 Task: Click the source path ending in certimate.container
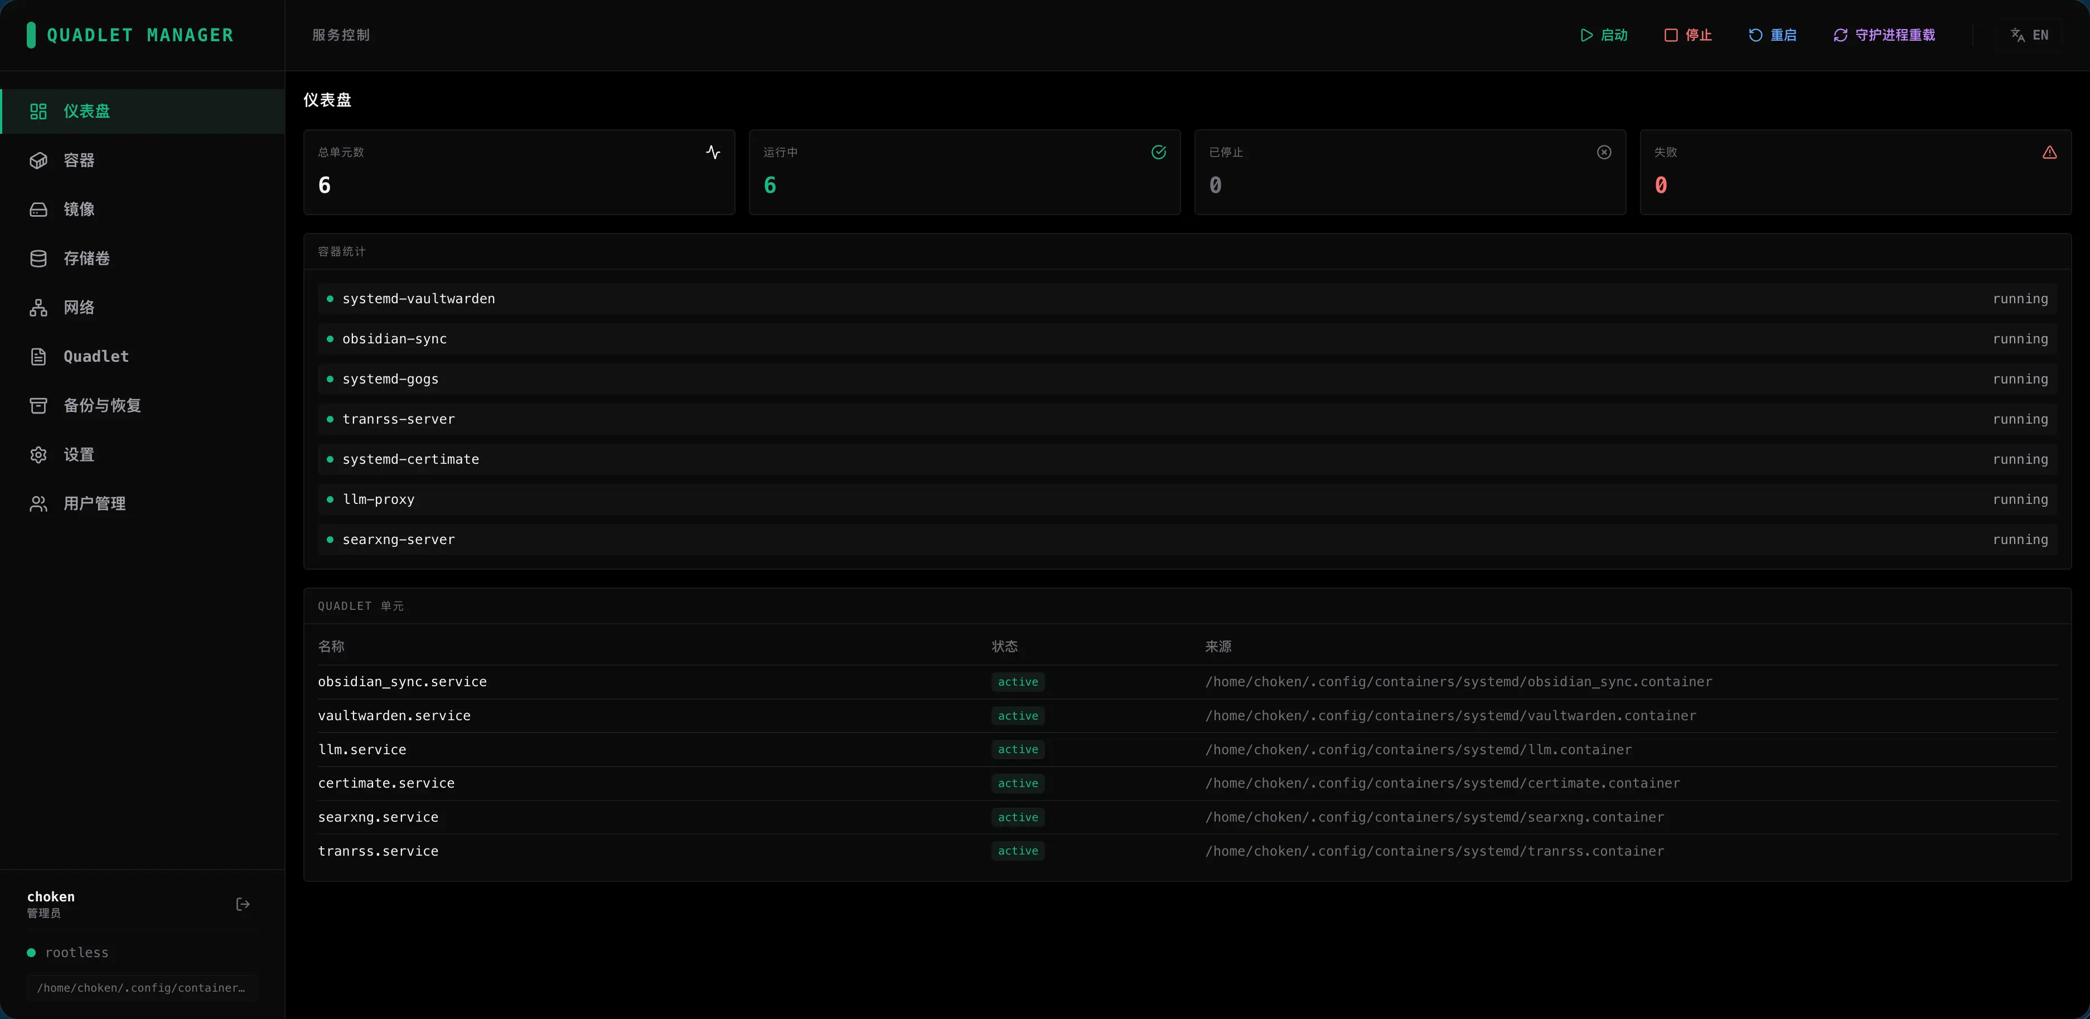pyautogui.click(x=1443, y=784)
